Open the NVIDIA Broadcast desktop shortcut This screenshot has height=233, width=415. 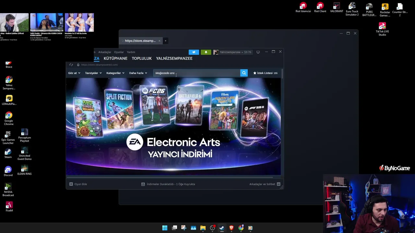tap(8, 190)
